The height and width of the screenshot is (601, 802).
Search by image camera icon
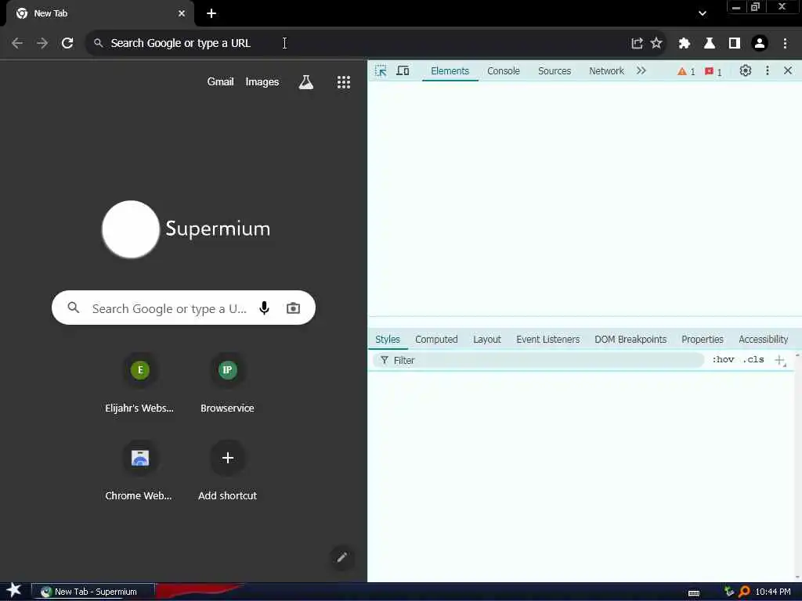click(x=293, y=308)
